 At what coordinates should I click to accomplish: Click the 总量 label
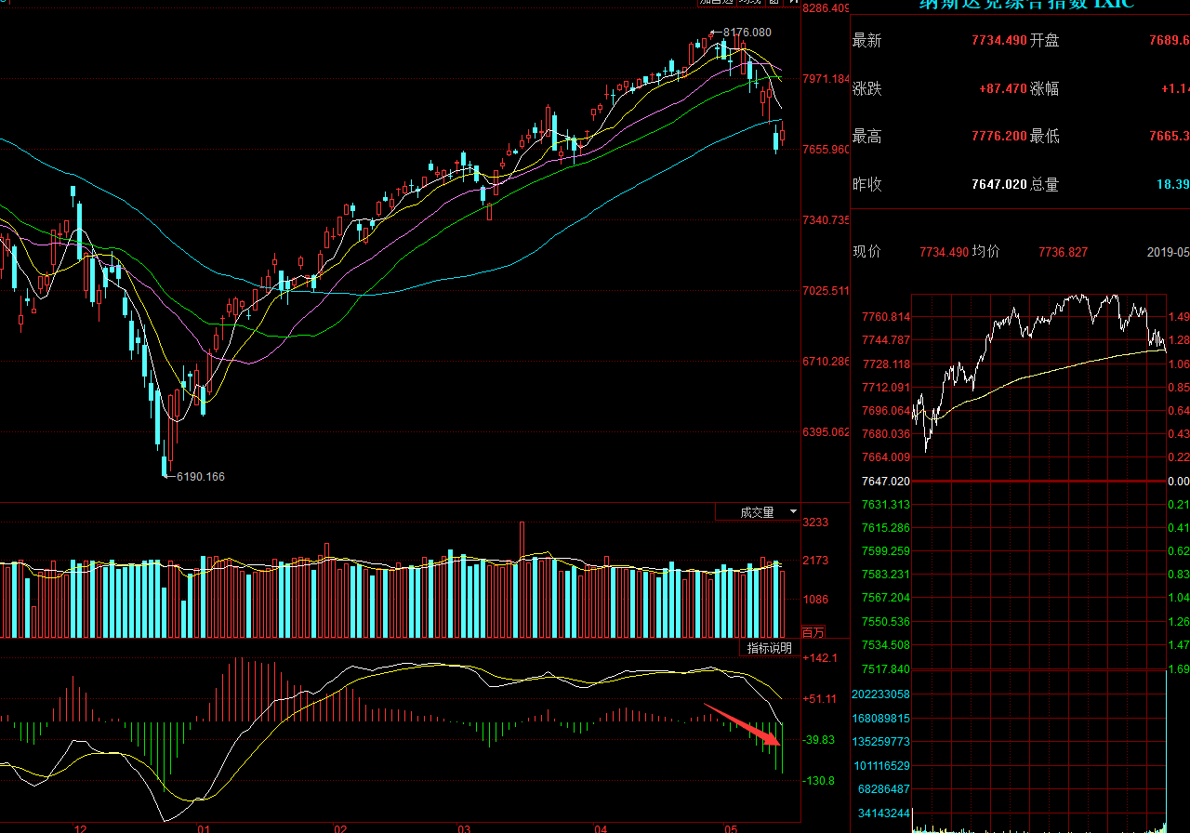click(x=1045, y=185)
